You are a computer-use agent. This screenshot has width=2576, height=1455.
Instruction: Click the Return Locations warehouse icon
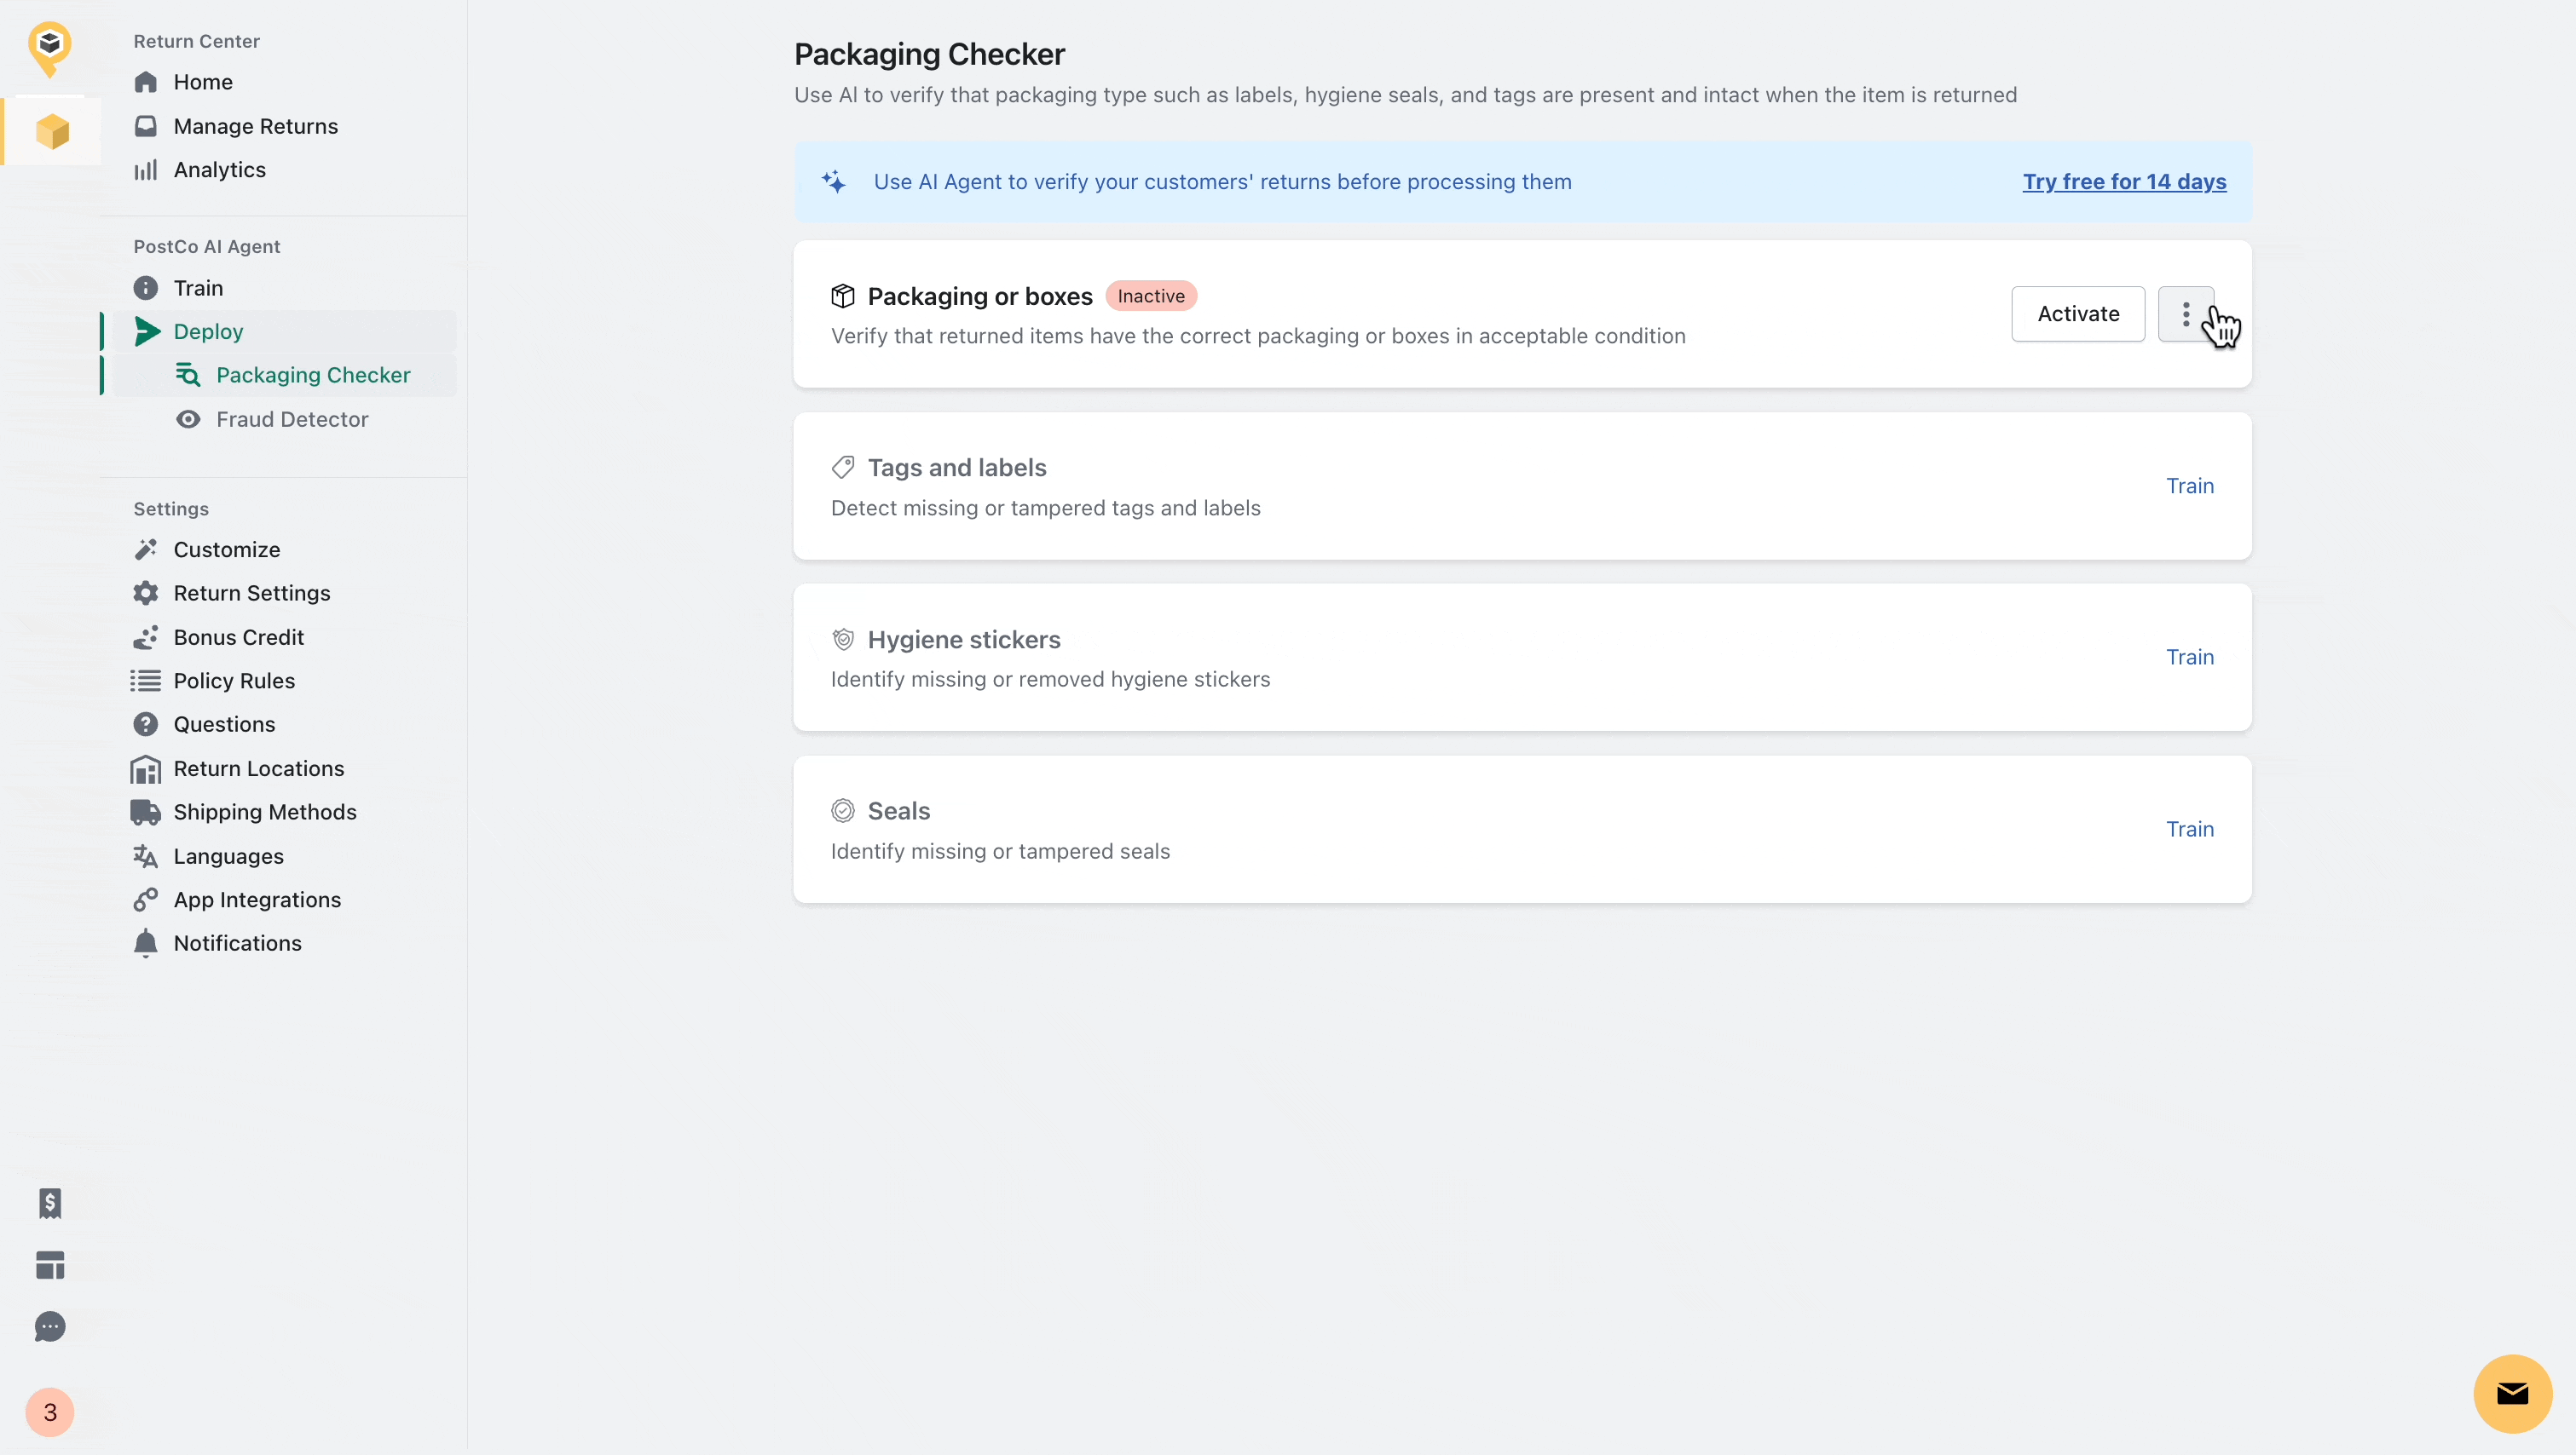point(146,769)
